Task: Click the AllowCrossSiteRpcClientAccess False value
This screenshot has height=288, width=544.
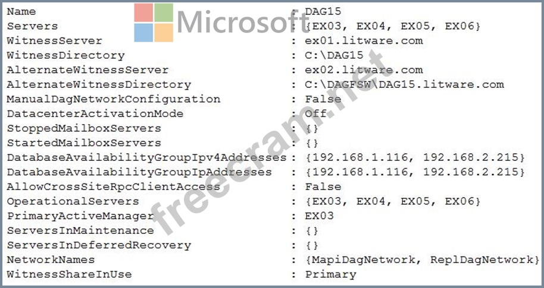Action: click(x=323, y=186)
